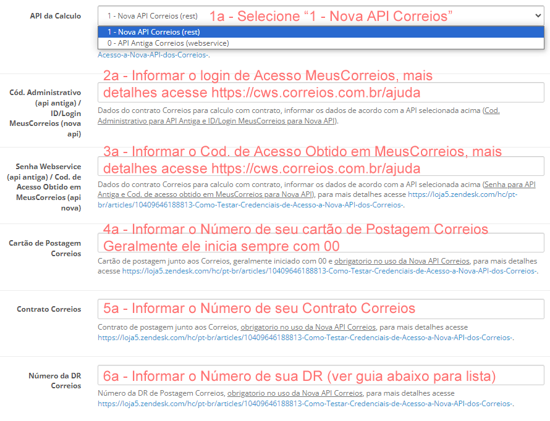Click the "Número da DR Correios" label

(x=54, y=380)
